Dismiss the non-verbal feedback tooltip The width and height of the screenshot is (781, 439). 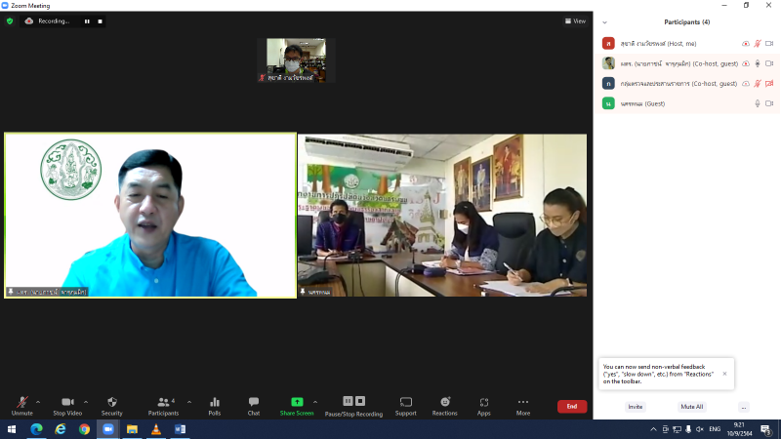point(724,374)
